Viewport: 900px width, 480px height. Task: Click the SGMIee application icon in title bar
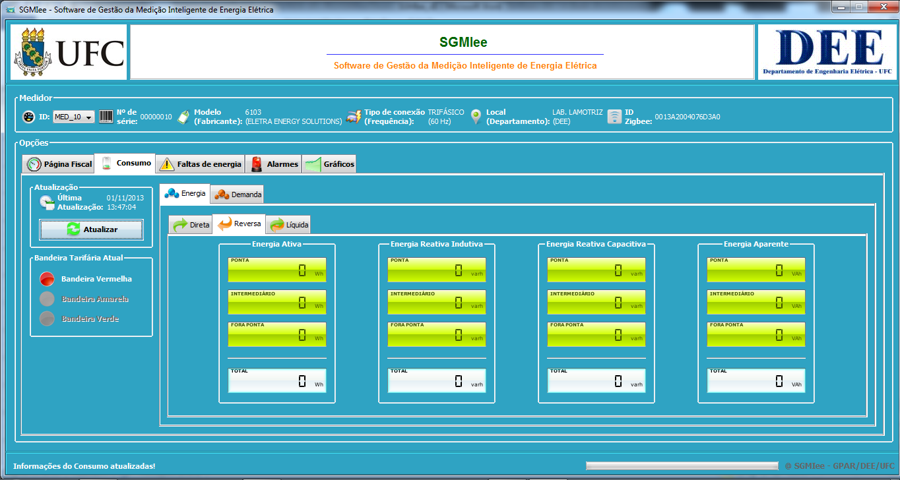pos(10,9)
